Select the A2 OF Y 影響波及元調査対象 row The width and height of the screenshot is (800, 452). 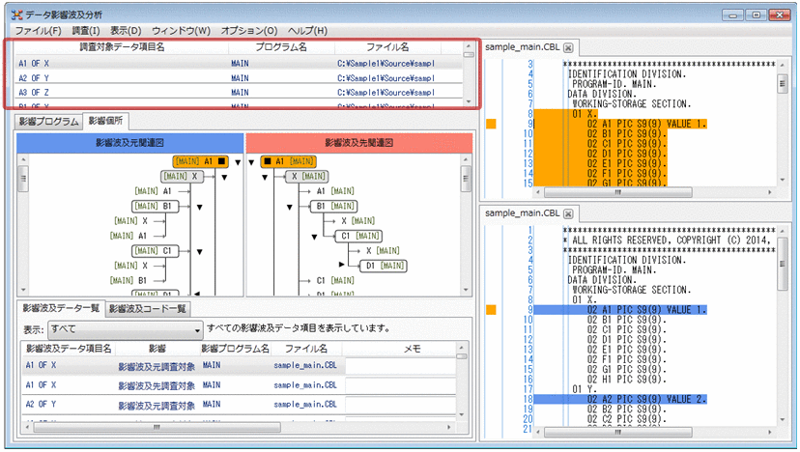[x=239, y=405]
